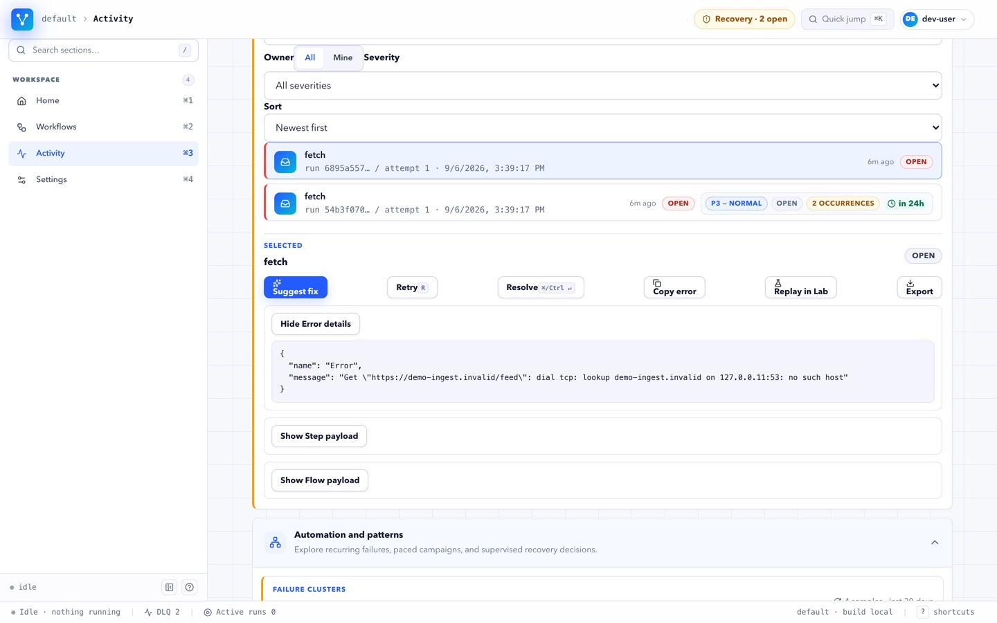Click DLQ 2 in status bar
The height and width of the screenshot is (623, 997).
click(x=162, y=612)
